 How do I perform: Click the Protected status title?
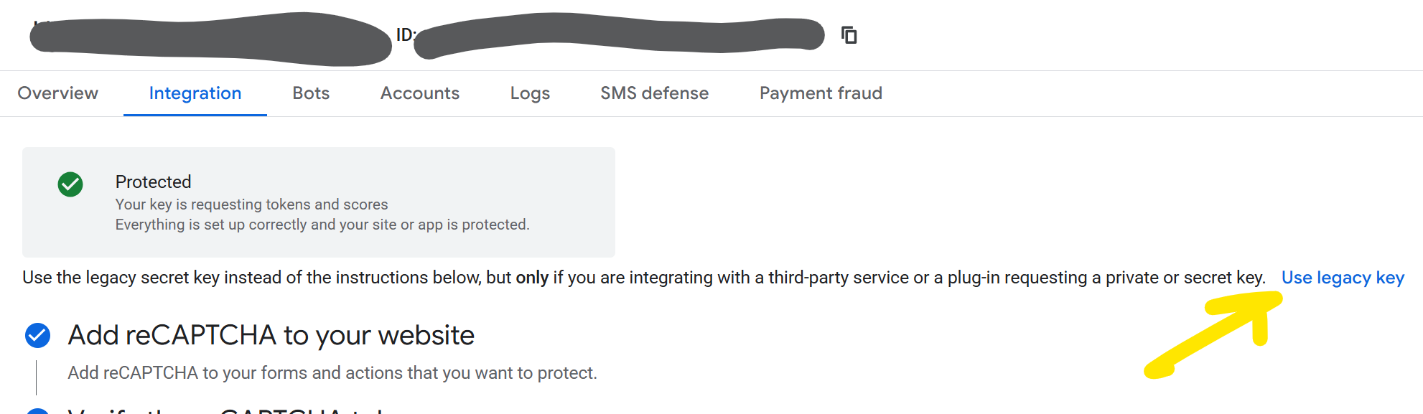pyautogui.click(x=154, y=182)
